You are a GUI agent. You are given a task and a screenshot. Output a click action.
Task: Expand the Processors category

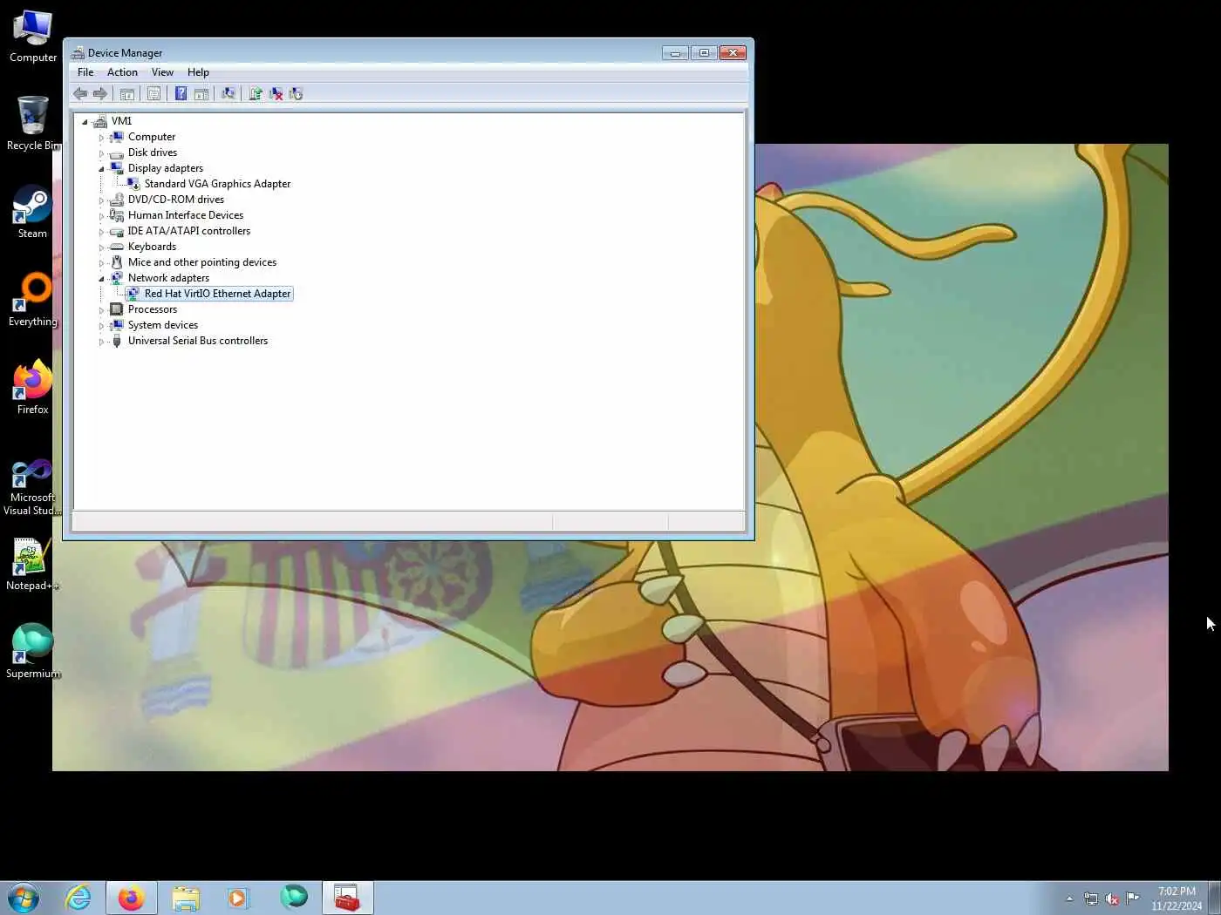pyautogui.click(x=101, y=310)
